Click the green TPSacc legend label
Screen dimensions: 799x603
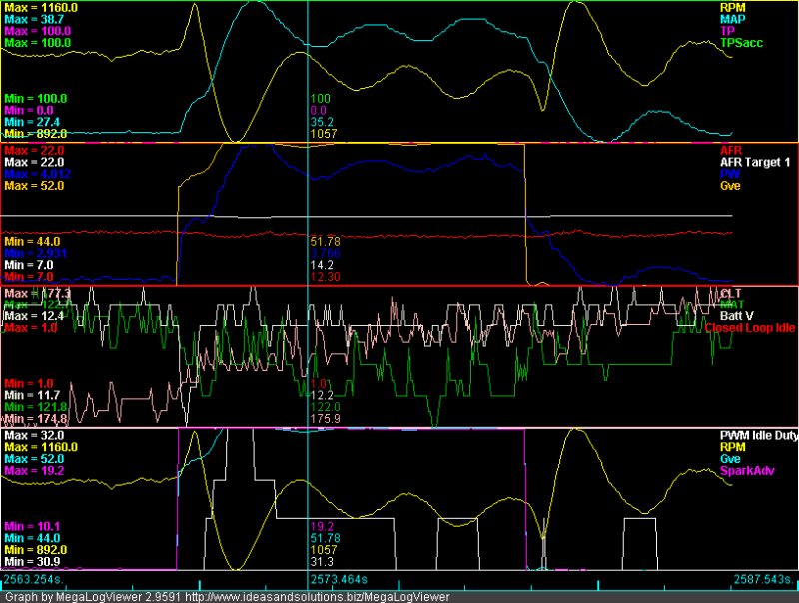pos(741,43)
